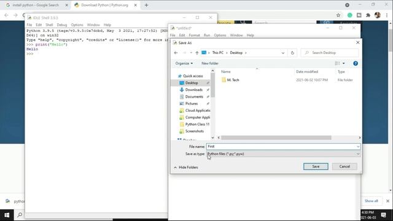The image size is (393, 221).
Task: Select Computer Applications folder in navigation pane
Action: point(195,117)
